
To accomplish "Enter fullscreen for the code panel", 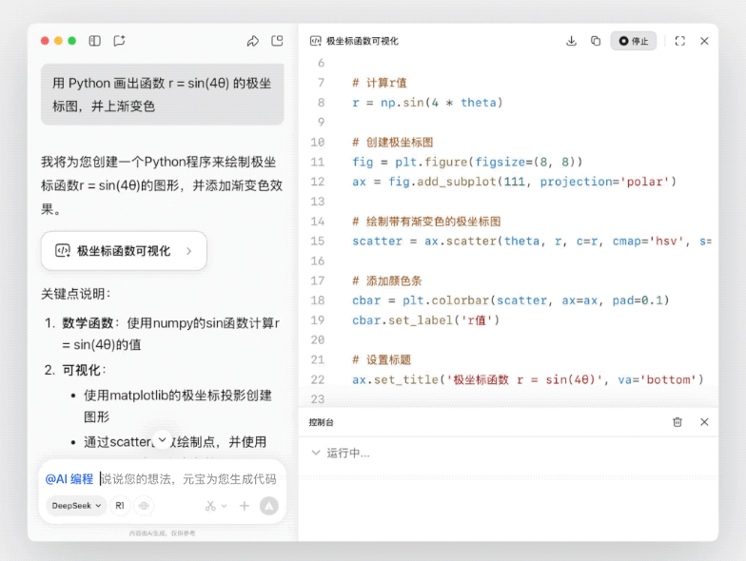I will pyautogui.click(x=679, y=41).
